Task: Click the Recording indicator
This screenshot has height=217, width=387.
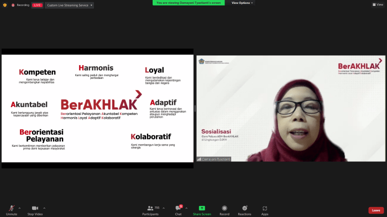Action: 20,5
